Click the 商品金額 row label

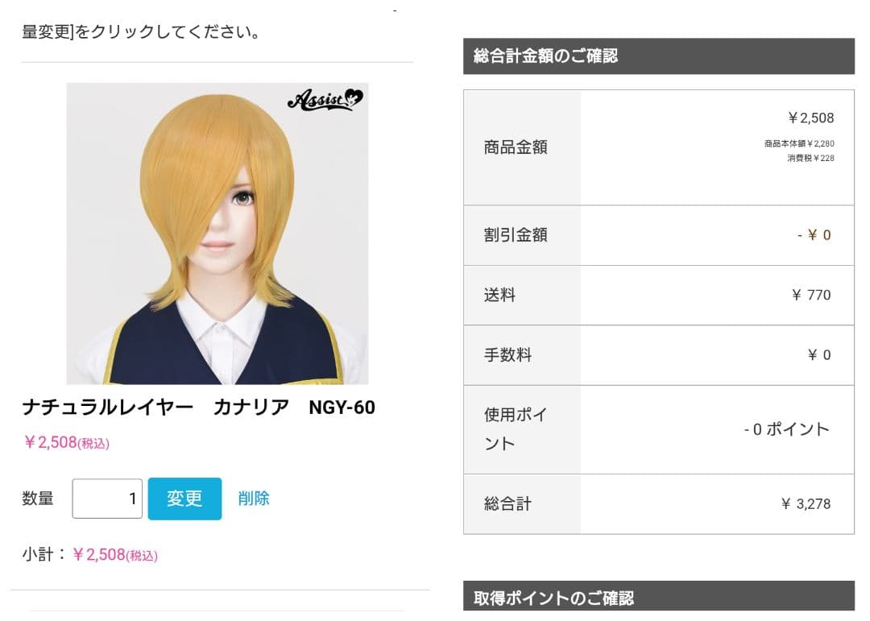coord(516,147)
